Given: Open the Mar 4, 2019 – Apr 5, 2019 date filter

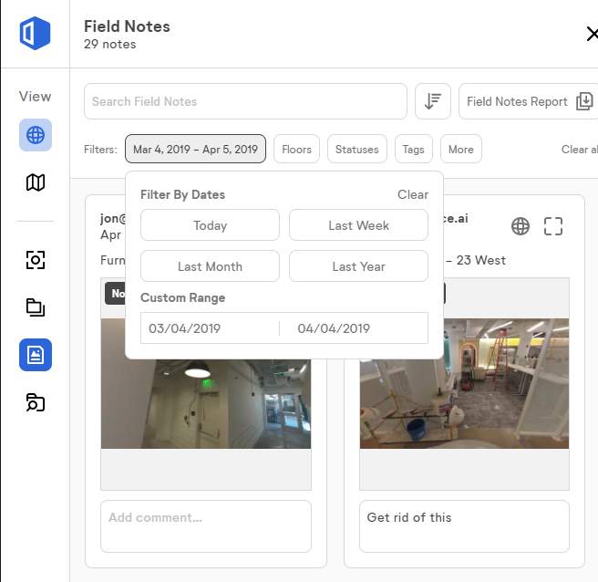Looking at the screenshot, I should (x=195, y=150).
